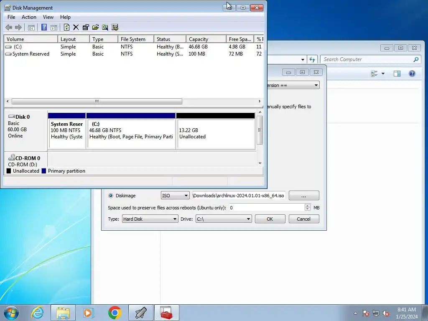This screenshot has width=428, height=321.
Task: Click the muted volume tray icon
Action: click(386, 313)
